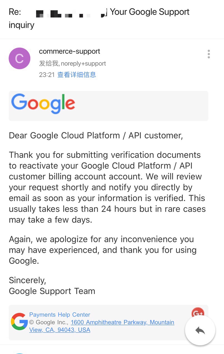The width and height of the screenshot is (224, 354).
Task: Tap the © Google Inc. copyright text
Action: 49,322
